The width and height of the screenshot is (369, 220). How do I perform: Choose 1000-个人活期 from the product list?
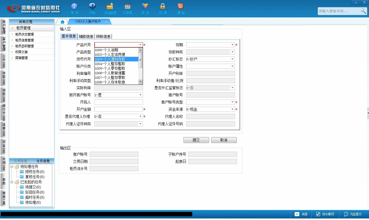click(116, 50)
